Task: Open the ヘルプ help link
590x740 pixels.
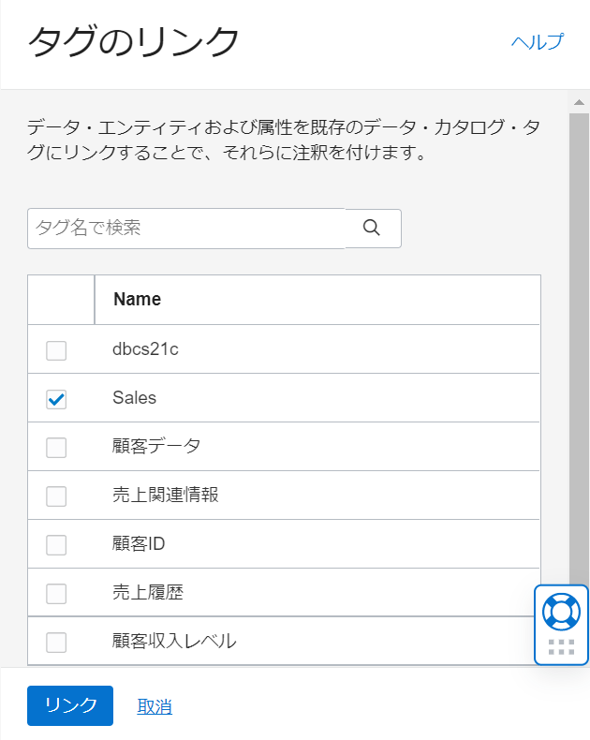Action: (x=537, y=42)
